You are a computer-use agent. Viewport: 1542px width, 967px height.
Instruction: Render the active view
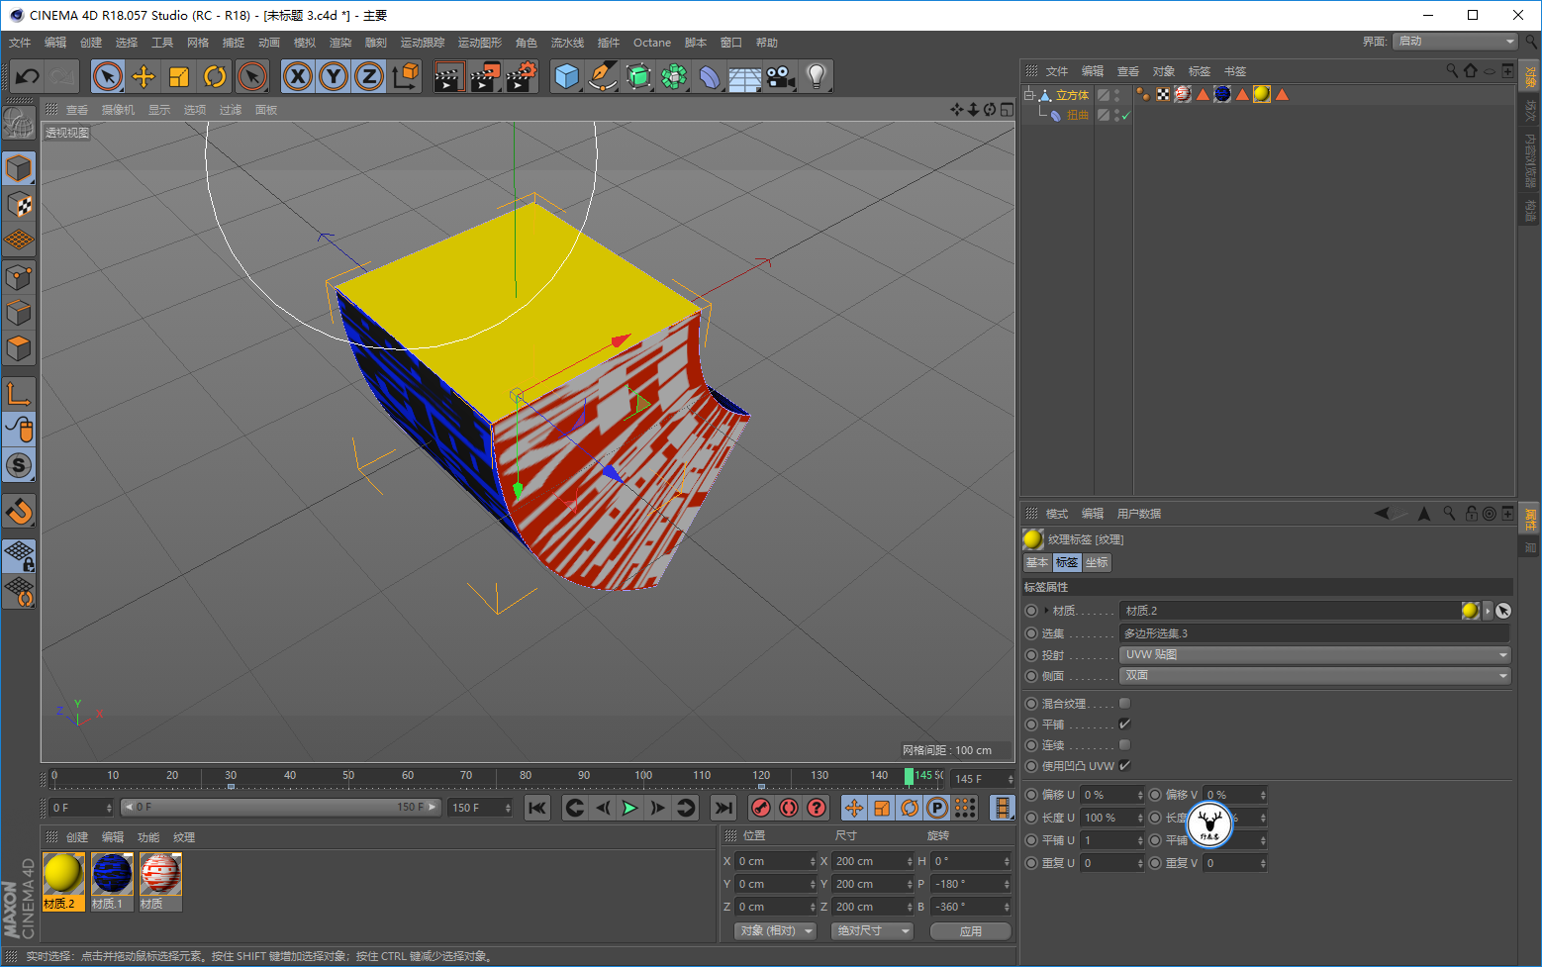click(x=448, y=76)
